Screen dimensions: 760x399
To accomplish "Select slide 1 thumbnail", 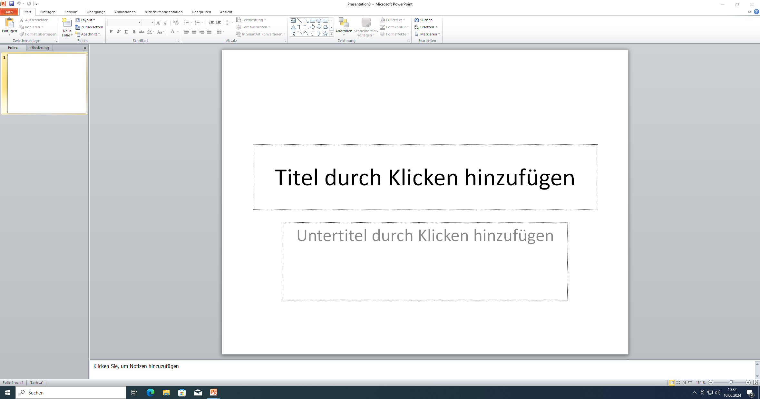I will click(47, 83).
